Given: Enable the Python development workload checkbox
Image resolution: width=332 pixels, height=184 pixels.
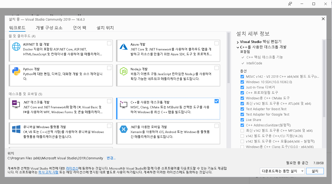Looking at the screenshot, I should coord(109,68).
